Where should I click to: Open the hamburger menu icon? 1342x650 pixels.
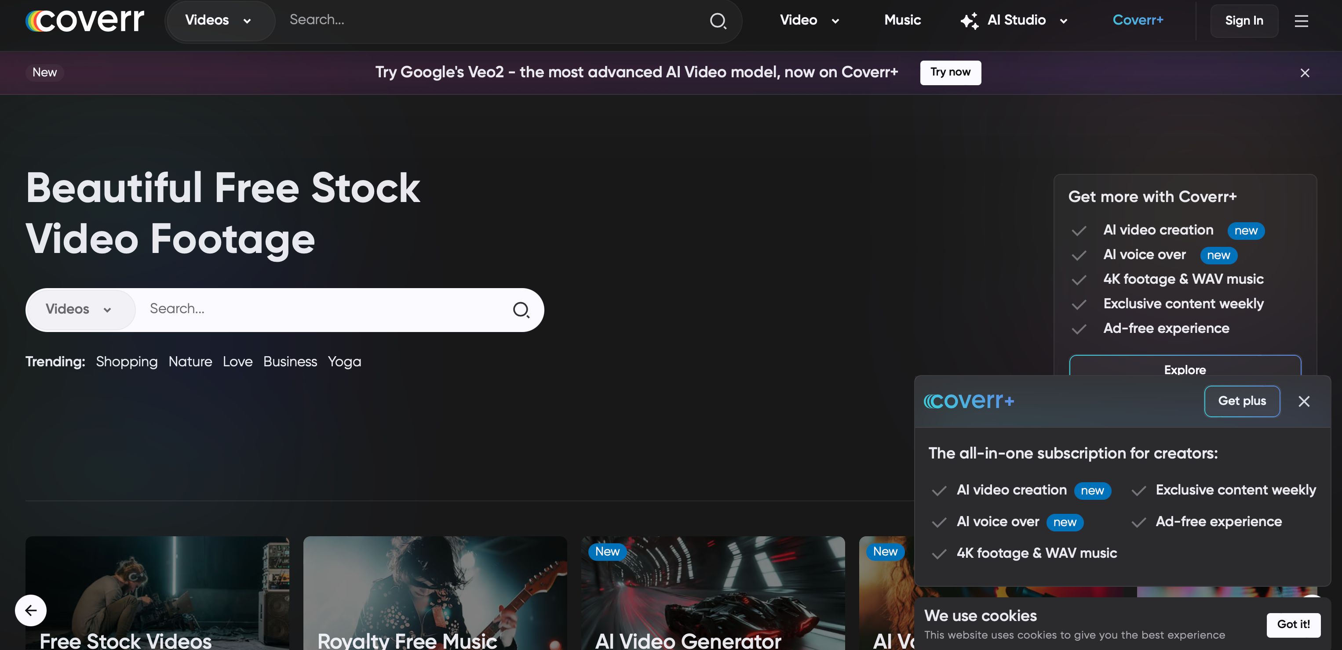coord(1301,21)
